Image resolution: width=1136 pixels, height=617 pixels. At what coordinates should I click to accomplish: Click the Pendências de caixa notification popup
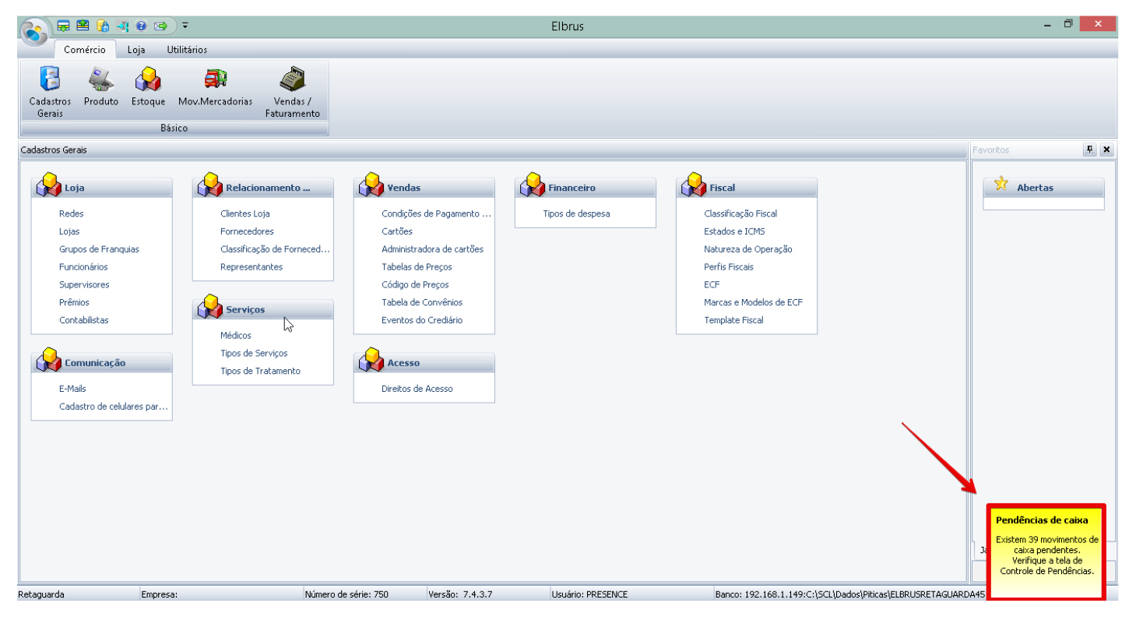1046,551
